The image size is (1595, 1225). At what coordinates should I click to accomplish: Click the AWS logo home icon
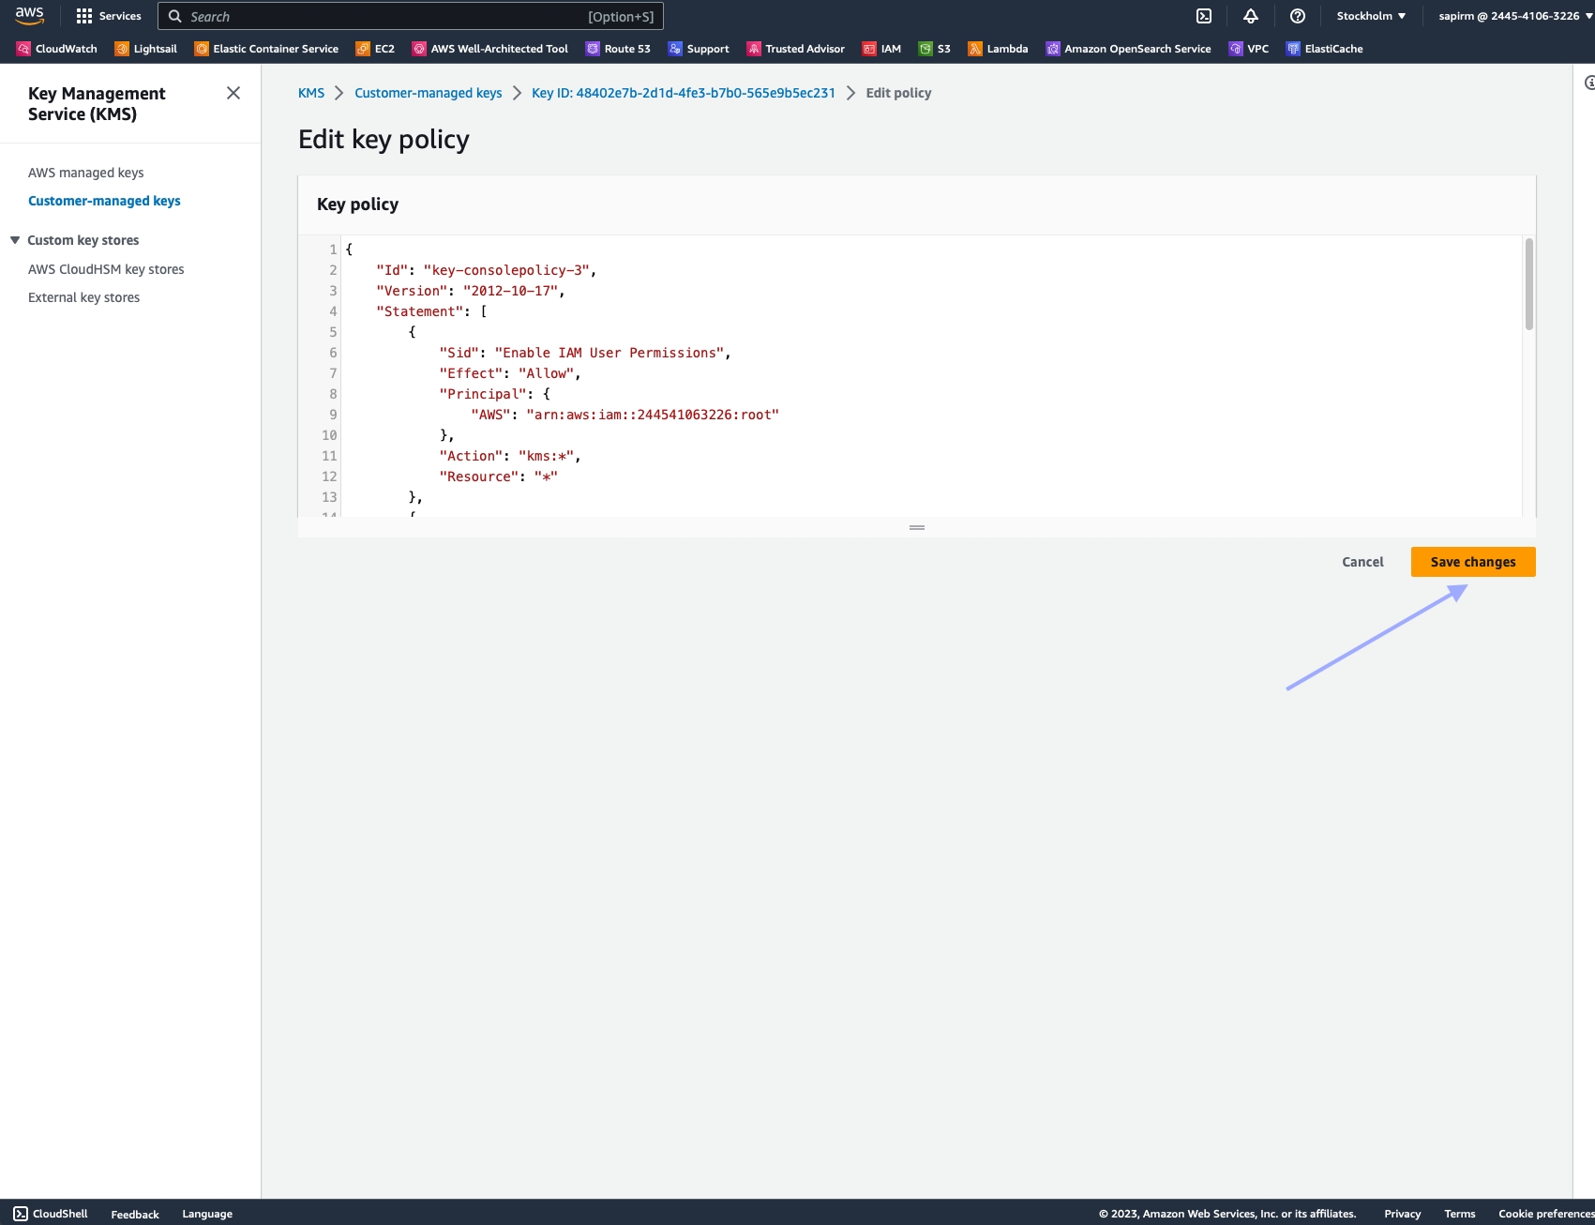pos(29,16)
